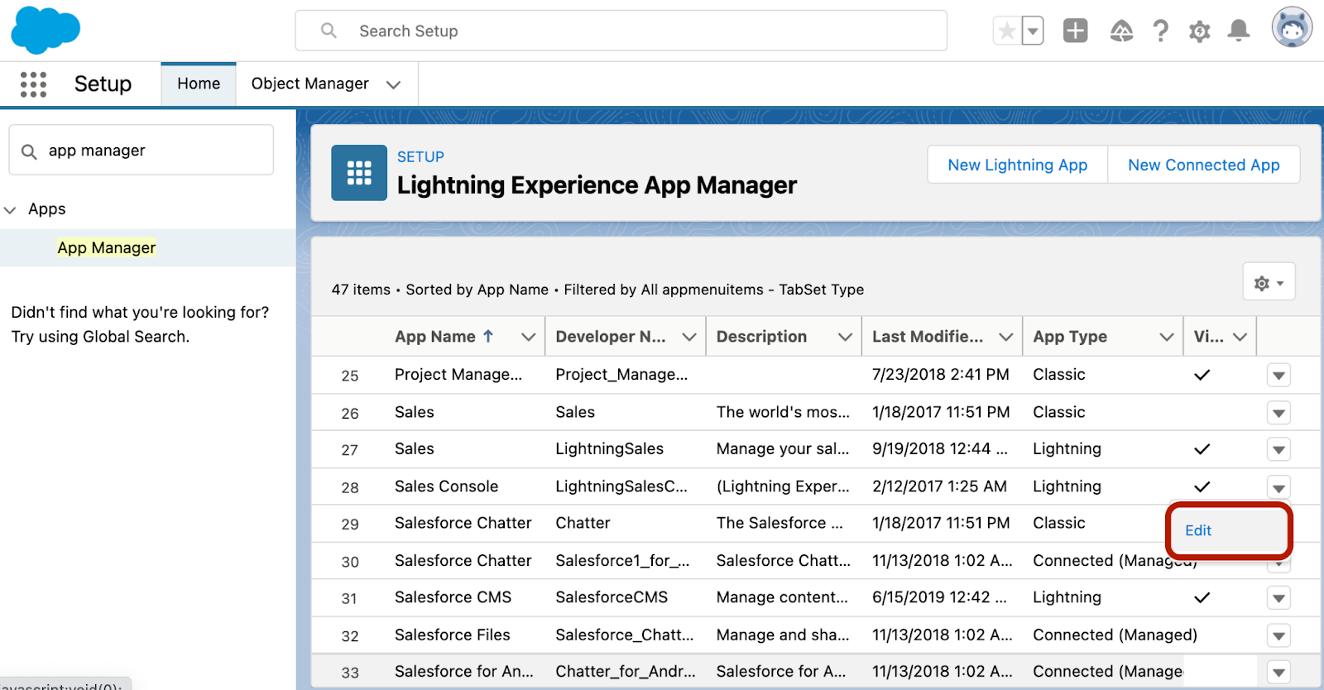Click the magnifier in Quick Find box
This screenshot has height=690, width=1324.
tap(29, 151)
